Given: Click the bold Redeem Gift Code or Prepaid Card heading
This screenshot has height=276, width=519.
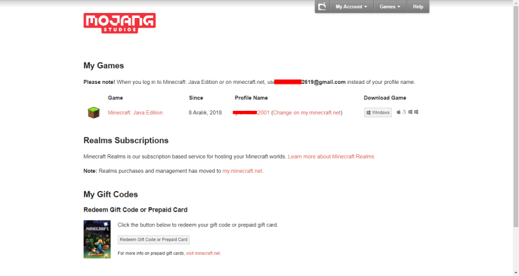Looking at the screenshot, I should click(136, 210).
